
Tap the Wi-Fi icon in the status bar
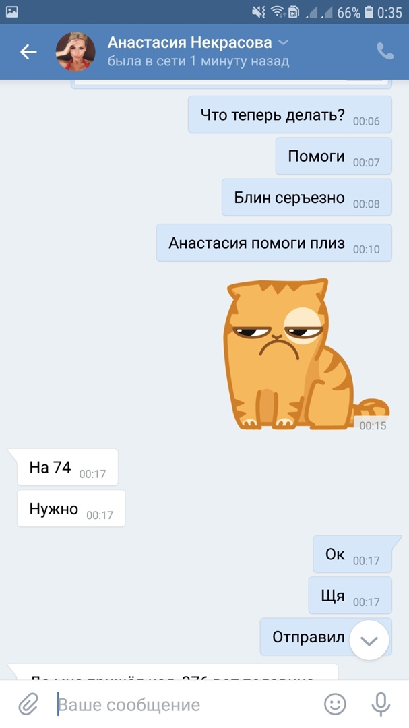[278, 12]
